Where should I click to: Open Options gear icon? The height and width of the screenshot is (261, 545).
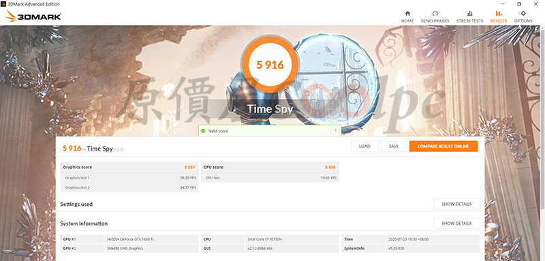click(x=523, y=13)
